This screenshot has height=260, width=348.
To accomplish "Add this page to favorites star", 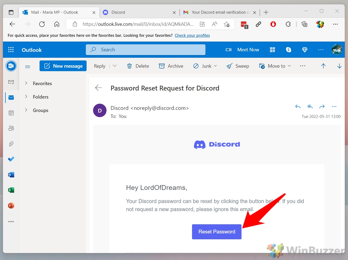I will click(226, 24).
